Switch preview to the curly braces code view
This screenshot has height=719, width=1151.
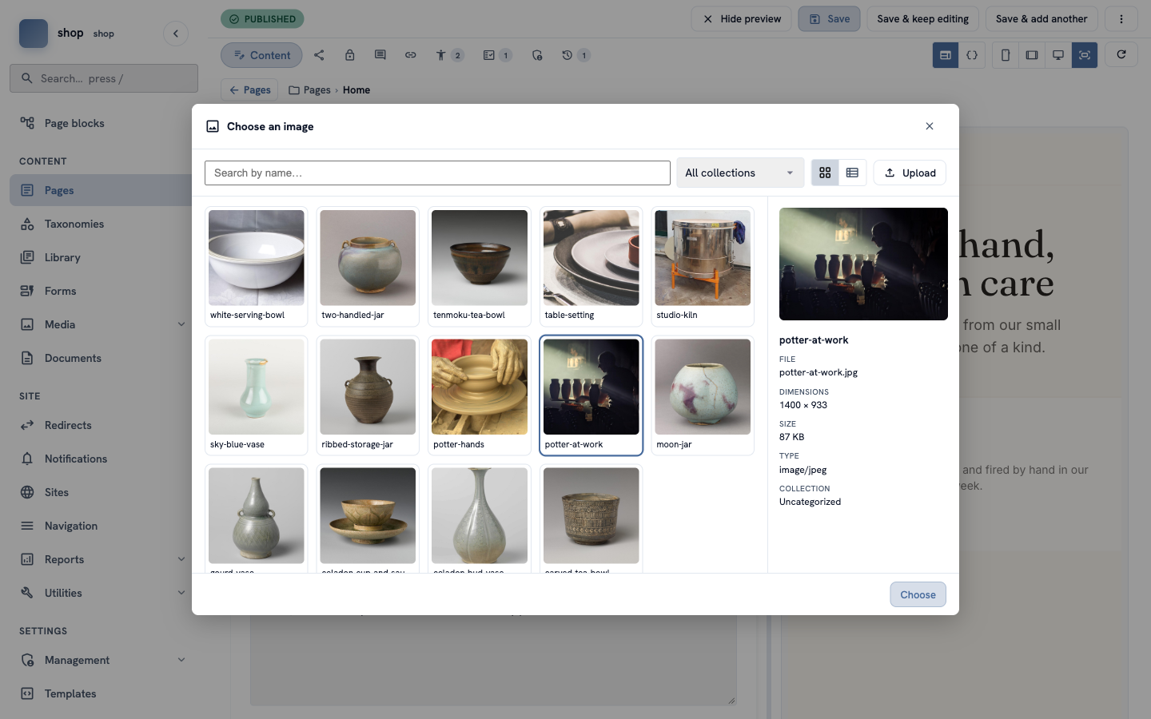[x=972, y=55]
